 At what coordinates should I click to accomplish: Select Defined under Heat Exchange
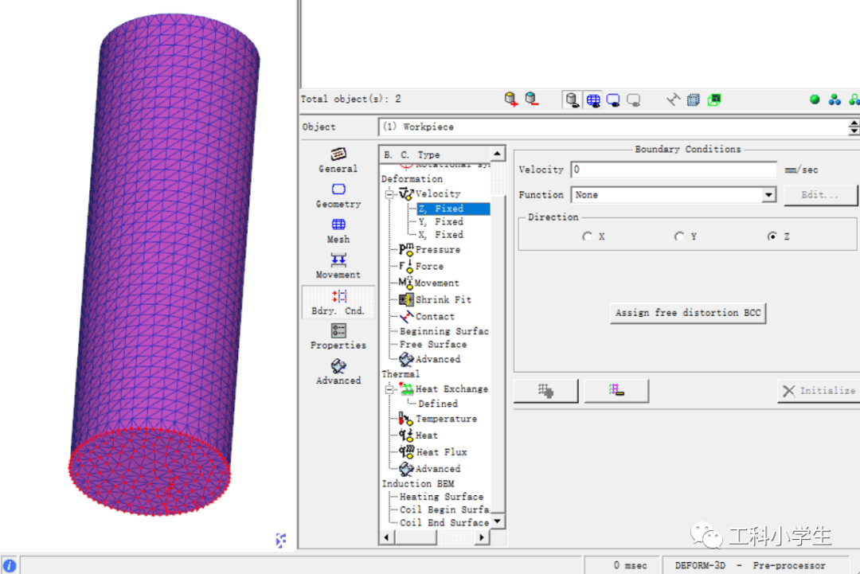click(x=438, y=404)
